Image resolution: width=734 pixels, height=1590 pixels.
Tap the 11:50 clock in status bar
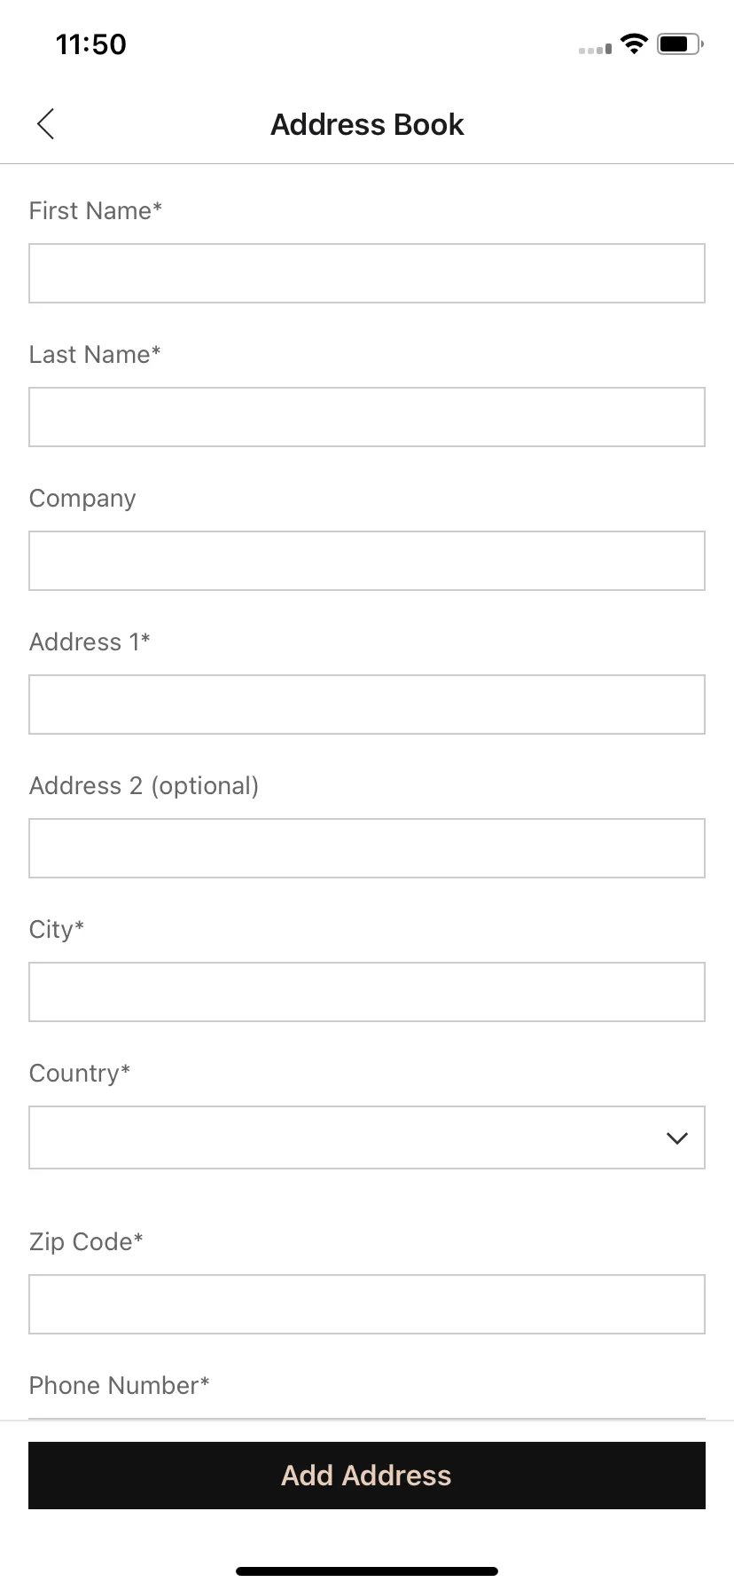(91, 44)
